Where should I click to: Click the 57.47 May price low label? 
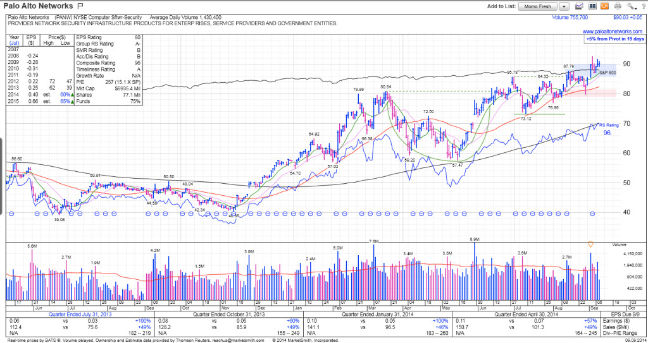458,165
